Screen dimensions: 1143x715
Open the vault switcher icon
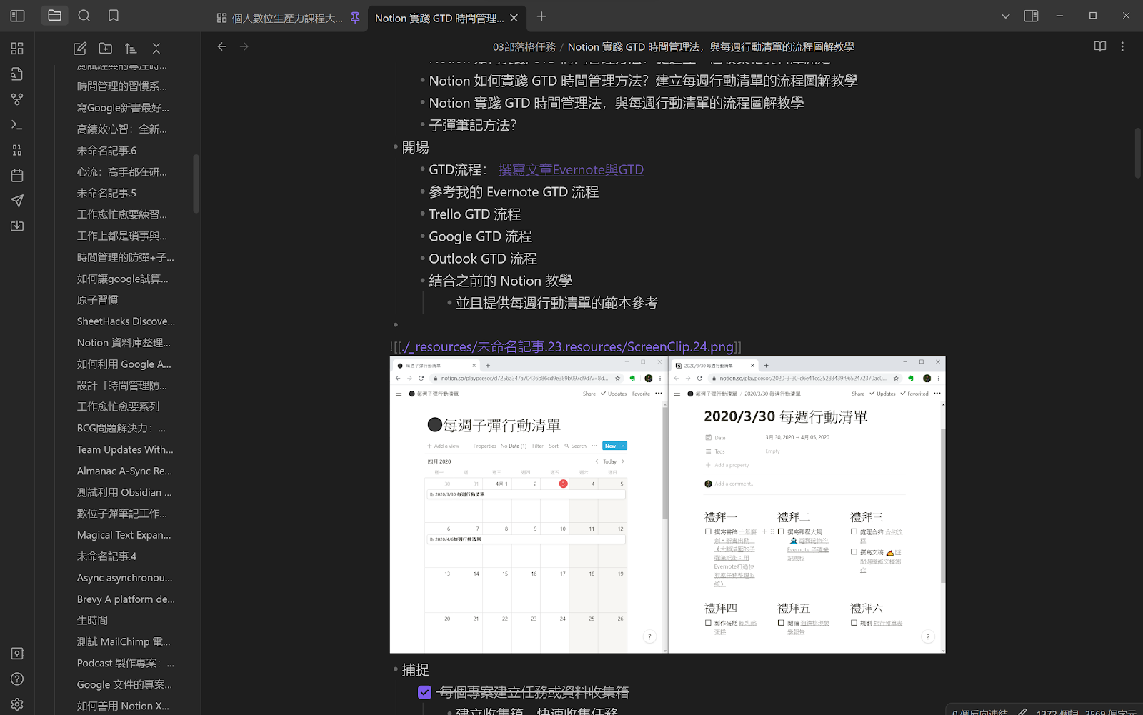pos(17,654)
